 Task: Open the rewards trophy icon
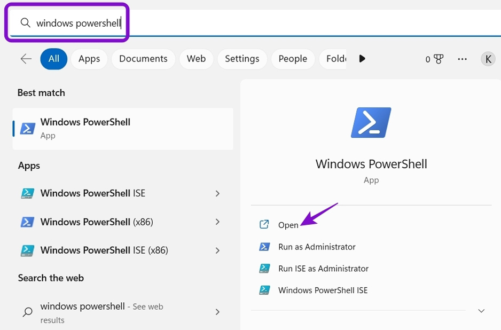438,59
